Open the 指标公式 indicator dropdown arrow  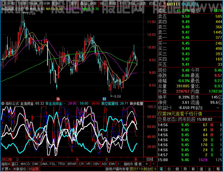click(3, 103)
